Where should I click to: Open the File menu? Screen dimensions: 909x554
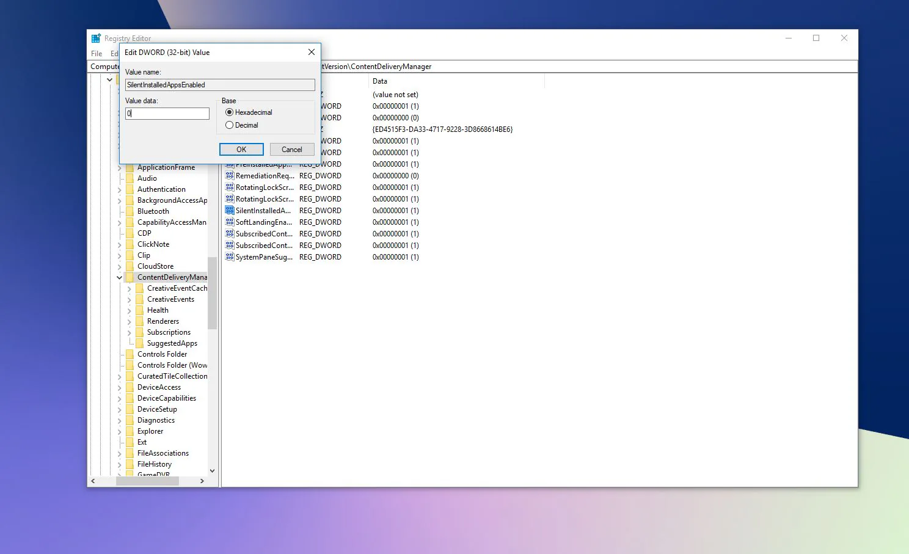[x=97, y=54]
